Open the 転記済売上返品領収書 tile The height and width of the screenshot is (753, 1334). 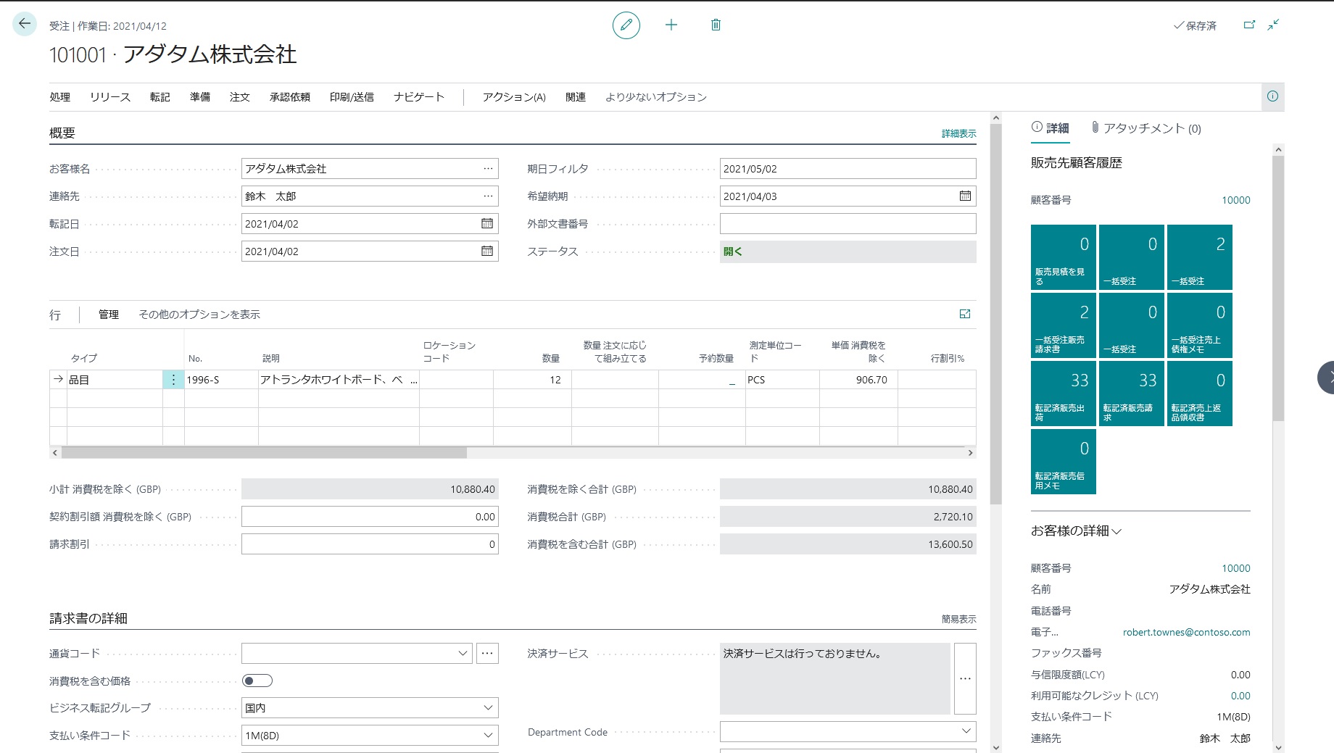(x=1199, y=394)
